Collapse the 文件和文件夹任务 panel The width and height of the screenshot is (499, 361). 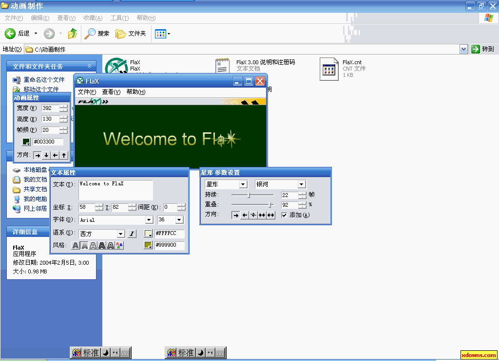(x=90, y=66)
